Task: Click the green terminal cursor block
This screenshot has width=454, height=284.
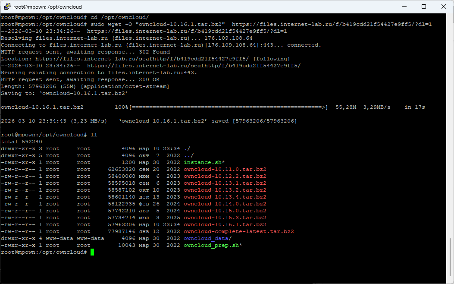Action: (x=92, y=252)
